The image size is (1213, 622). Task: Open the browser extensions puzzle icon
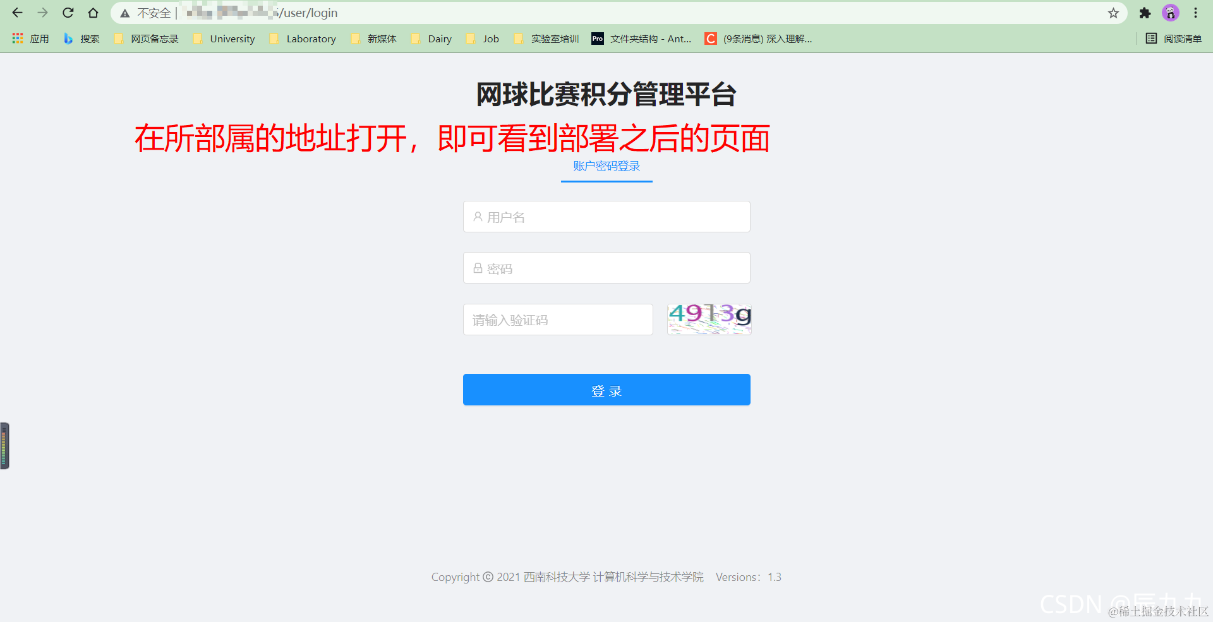[1145, 13]
